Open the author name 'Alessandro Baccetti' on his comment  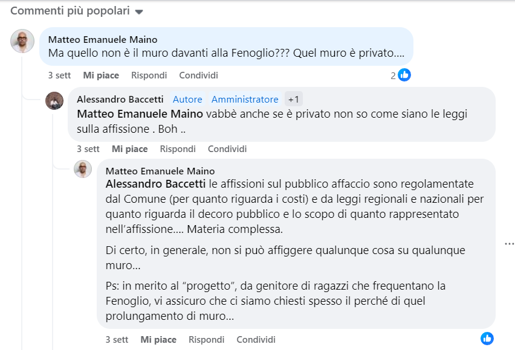pyautogui.click(x=120, y=99)
